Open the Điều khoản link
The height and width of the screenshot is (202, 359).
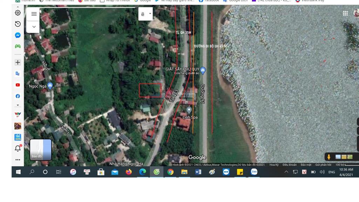point(290,165)
